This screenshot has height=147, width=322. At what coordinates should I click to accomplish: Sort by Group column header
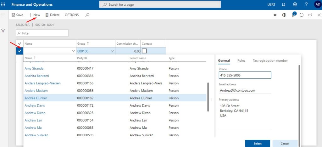pos(96,43)
